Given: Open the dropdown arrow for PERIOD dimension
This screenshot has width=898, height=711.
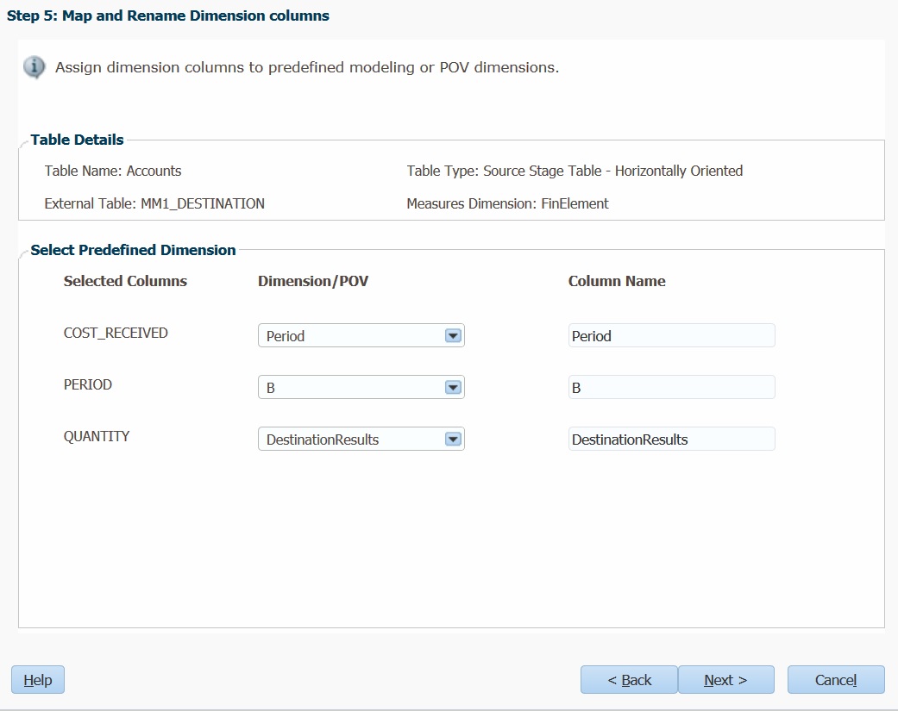Looking at the screenshot, I should click(453, 388).
